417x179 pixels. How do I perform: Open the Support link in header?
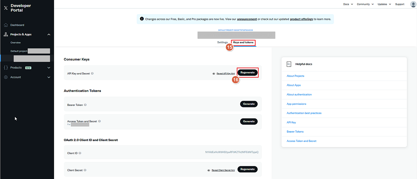(x=400, y=4)
